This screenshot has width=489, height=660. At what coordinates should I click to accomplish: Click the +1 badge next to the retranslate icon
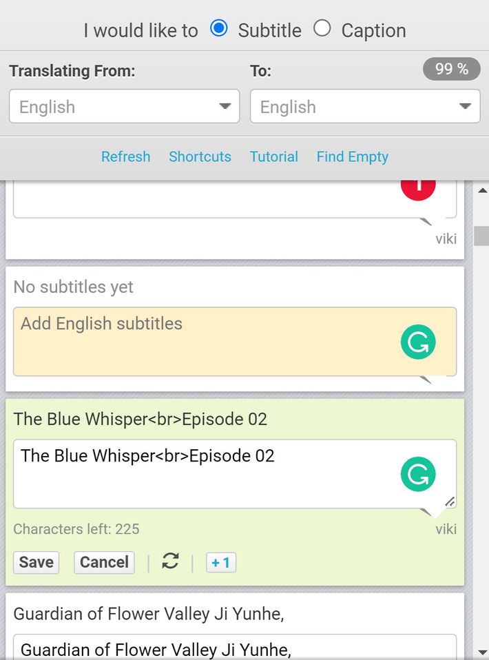pos(220,562)
